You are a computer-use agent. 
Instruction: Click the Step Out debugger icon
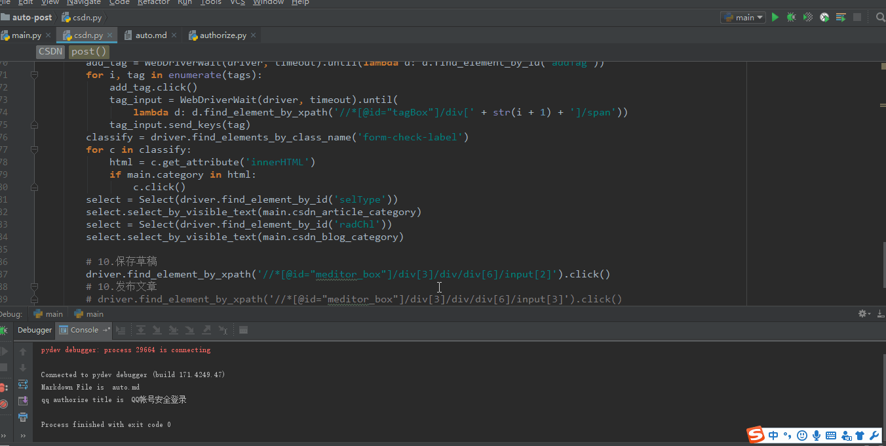point(206,330)
